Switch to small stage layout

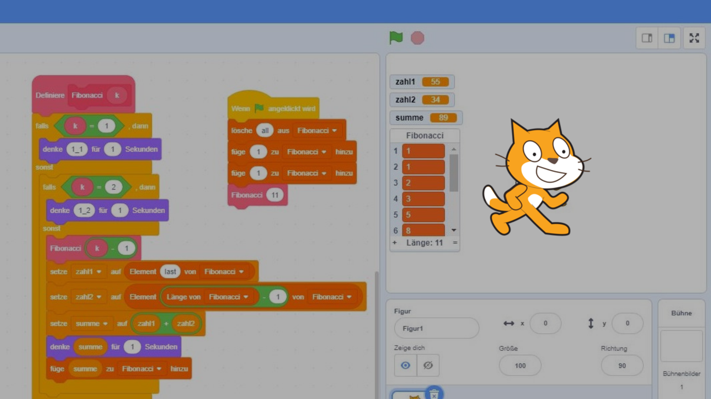(647, 38)
